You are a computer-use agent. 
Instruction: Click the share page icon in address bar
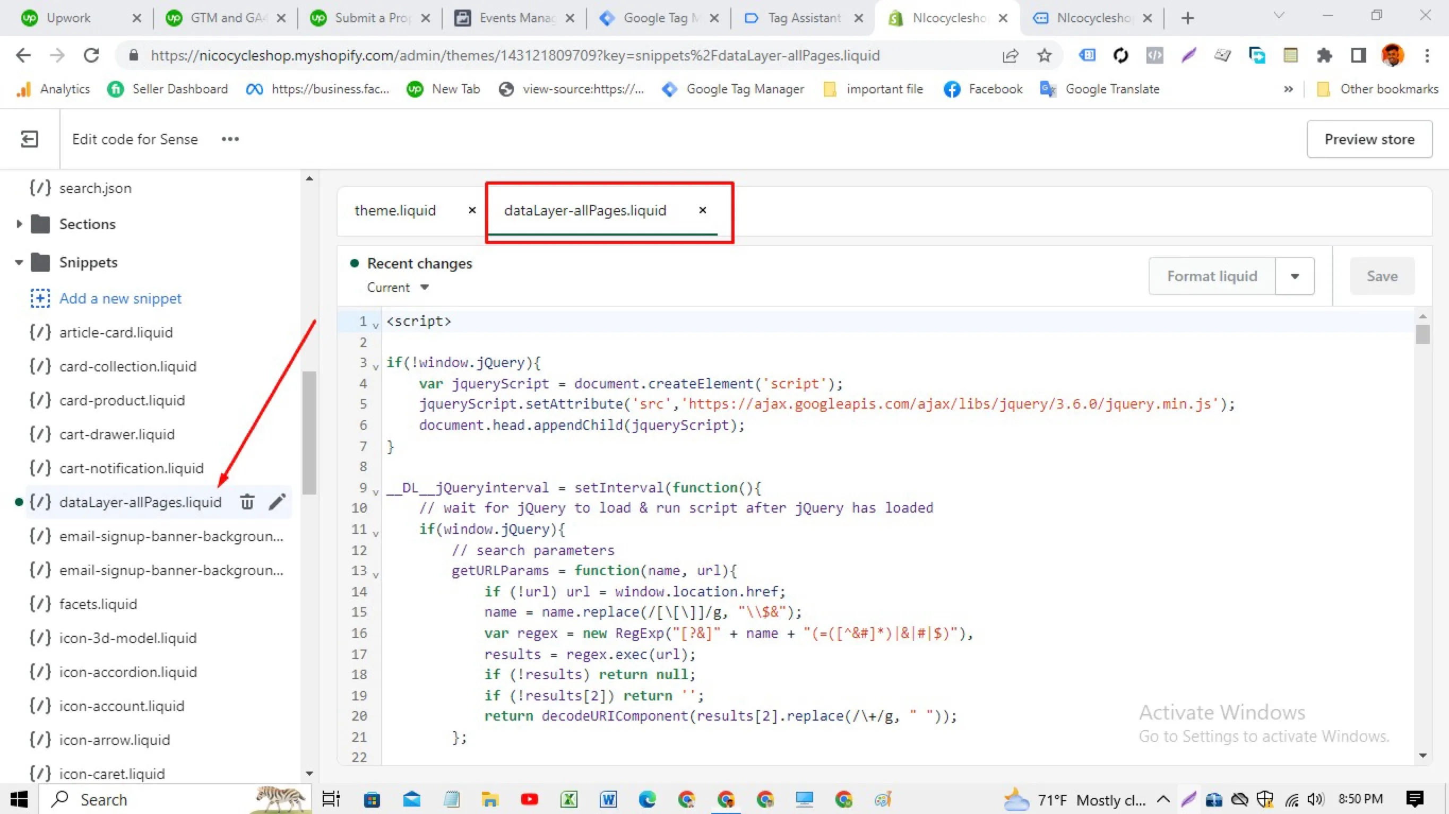(1010, 55)
